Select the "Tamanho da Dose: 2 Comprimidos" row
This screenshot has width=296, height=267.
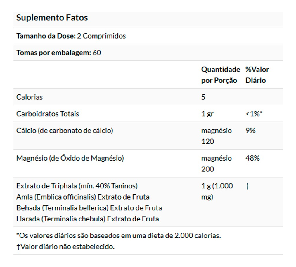point(71,36)
